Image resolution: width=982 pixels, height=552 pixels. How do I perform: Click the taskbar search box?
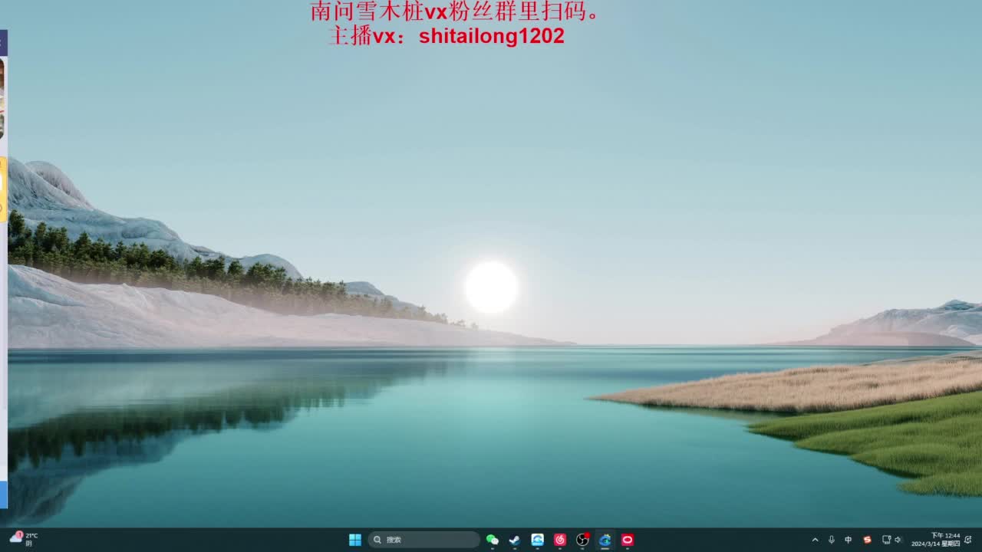424,540
